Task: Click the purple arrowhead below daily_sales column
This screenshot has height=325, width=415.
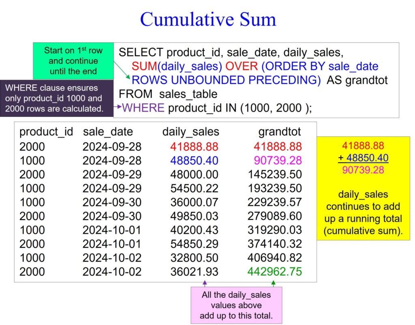Action: pyautogui.click(x=205, y=283)
